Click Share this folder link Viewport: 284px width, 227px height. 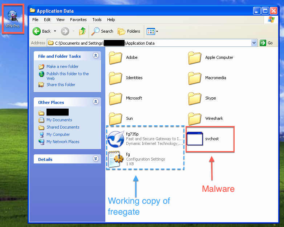point(61,85)
